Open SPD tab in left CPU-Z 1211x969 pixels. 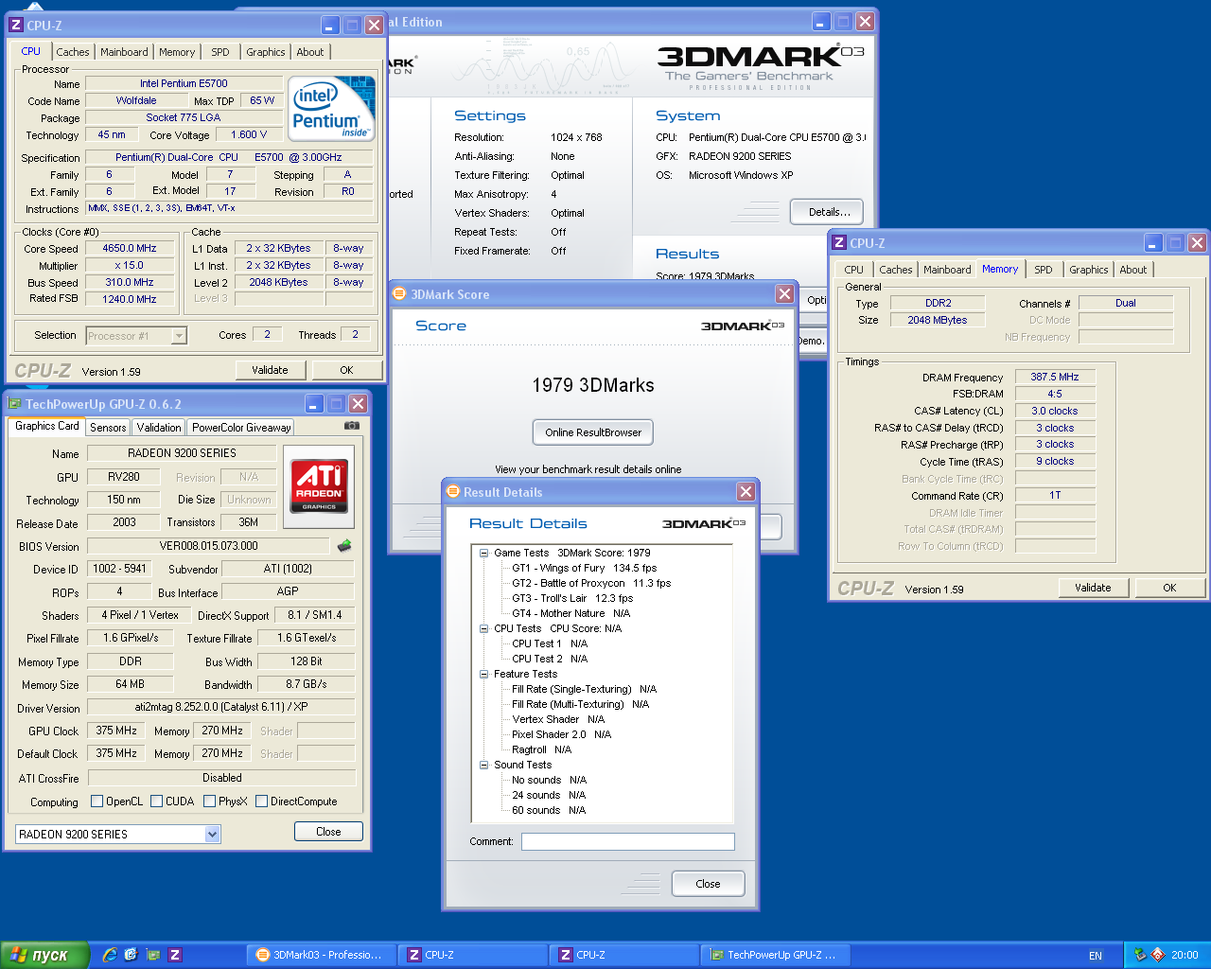(220, 52)
